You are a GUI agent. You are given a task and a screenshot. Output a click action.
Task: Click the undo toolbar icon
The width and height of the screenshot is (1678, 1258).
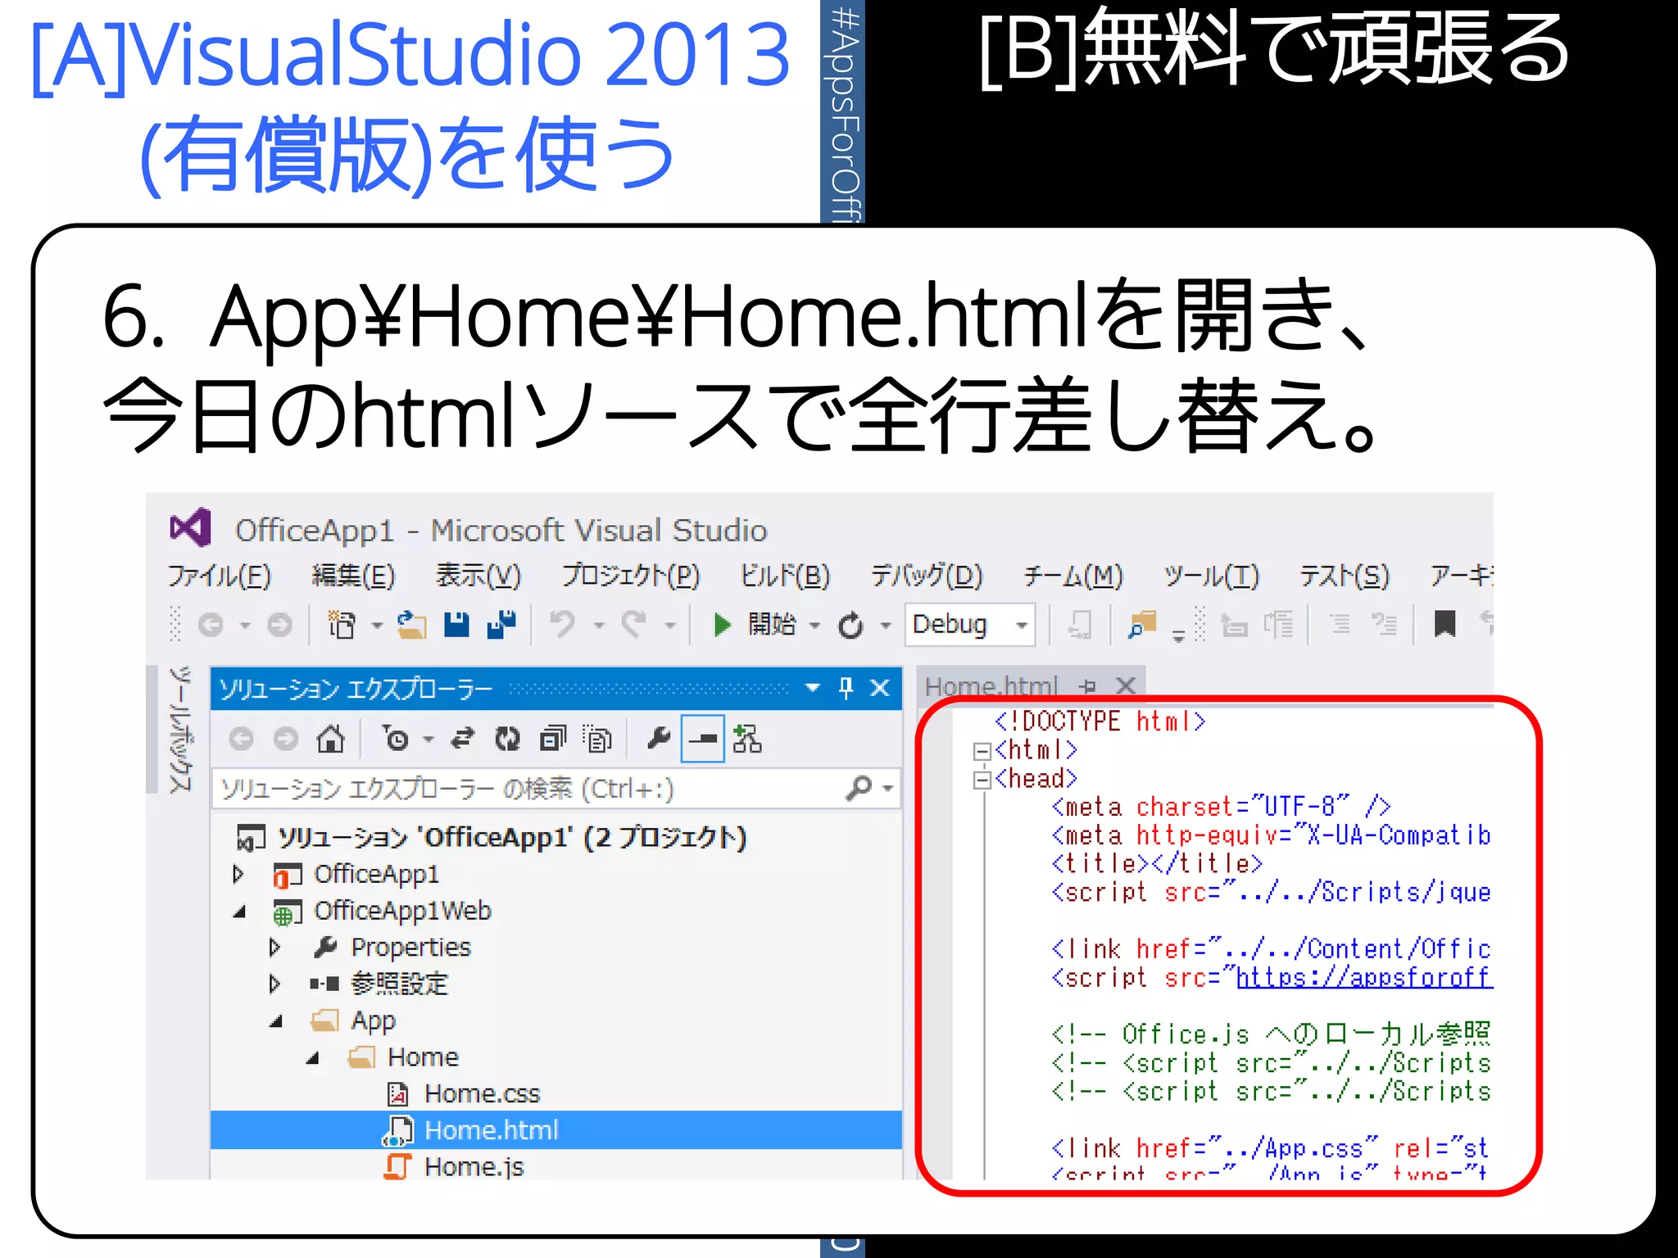click(x=562, y=625)
